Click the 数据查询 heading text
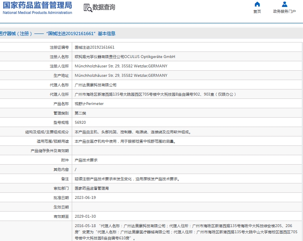 (104, 7)
